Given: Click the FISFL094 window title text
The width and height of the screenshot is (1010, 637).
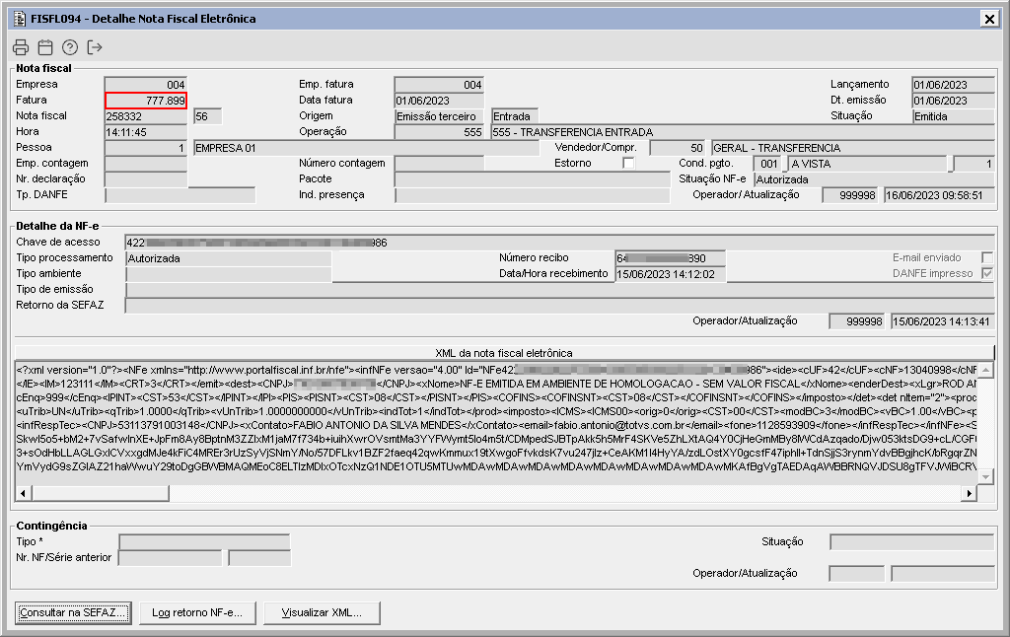Looking at the screenshot, I should [143, 19].
